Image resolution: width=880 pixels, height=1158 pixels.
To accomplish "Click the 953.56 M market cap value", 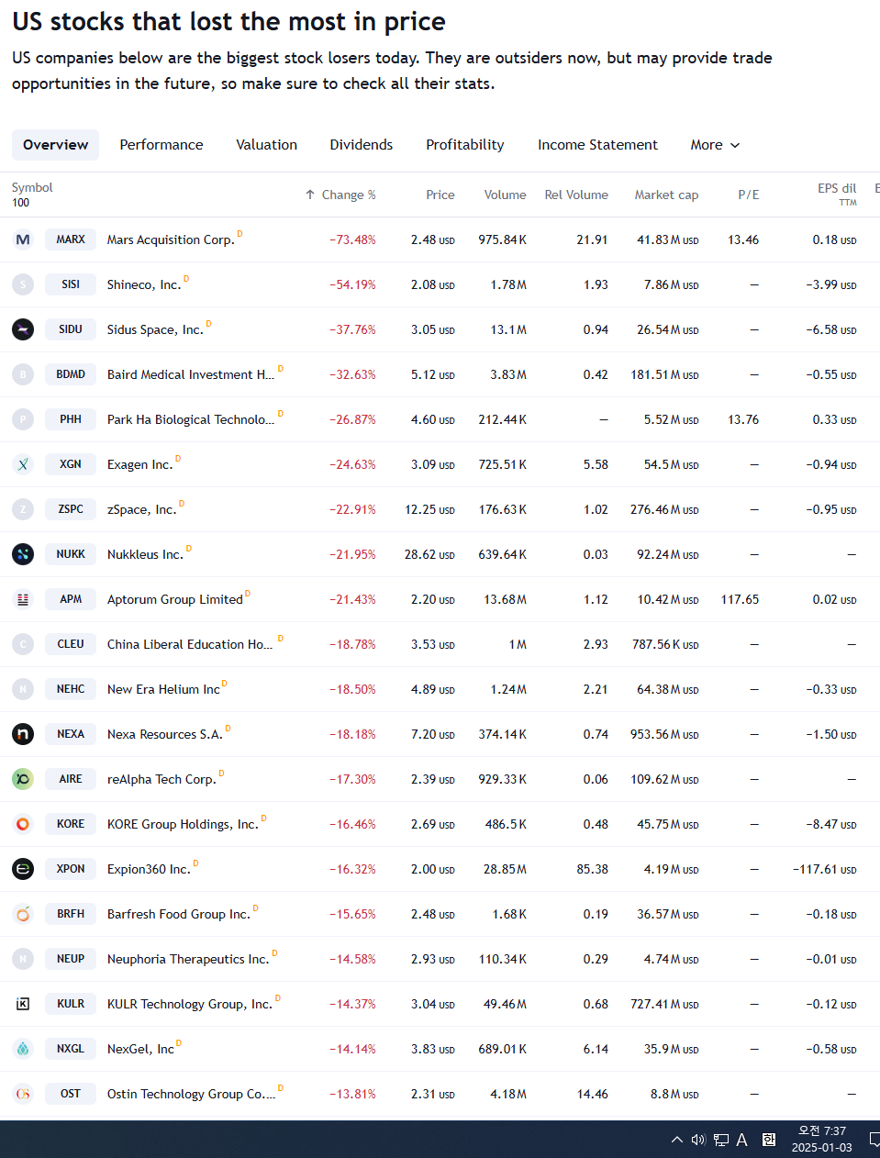I will click(664, 734).
